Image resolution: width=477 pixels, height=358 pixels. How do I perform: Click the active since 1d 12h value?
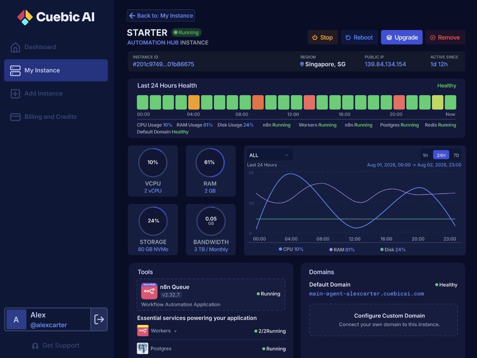pos(439,64)
